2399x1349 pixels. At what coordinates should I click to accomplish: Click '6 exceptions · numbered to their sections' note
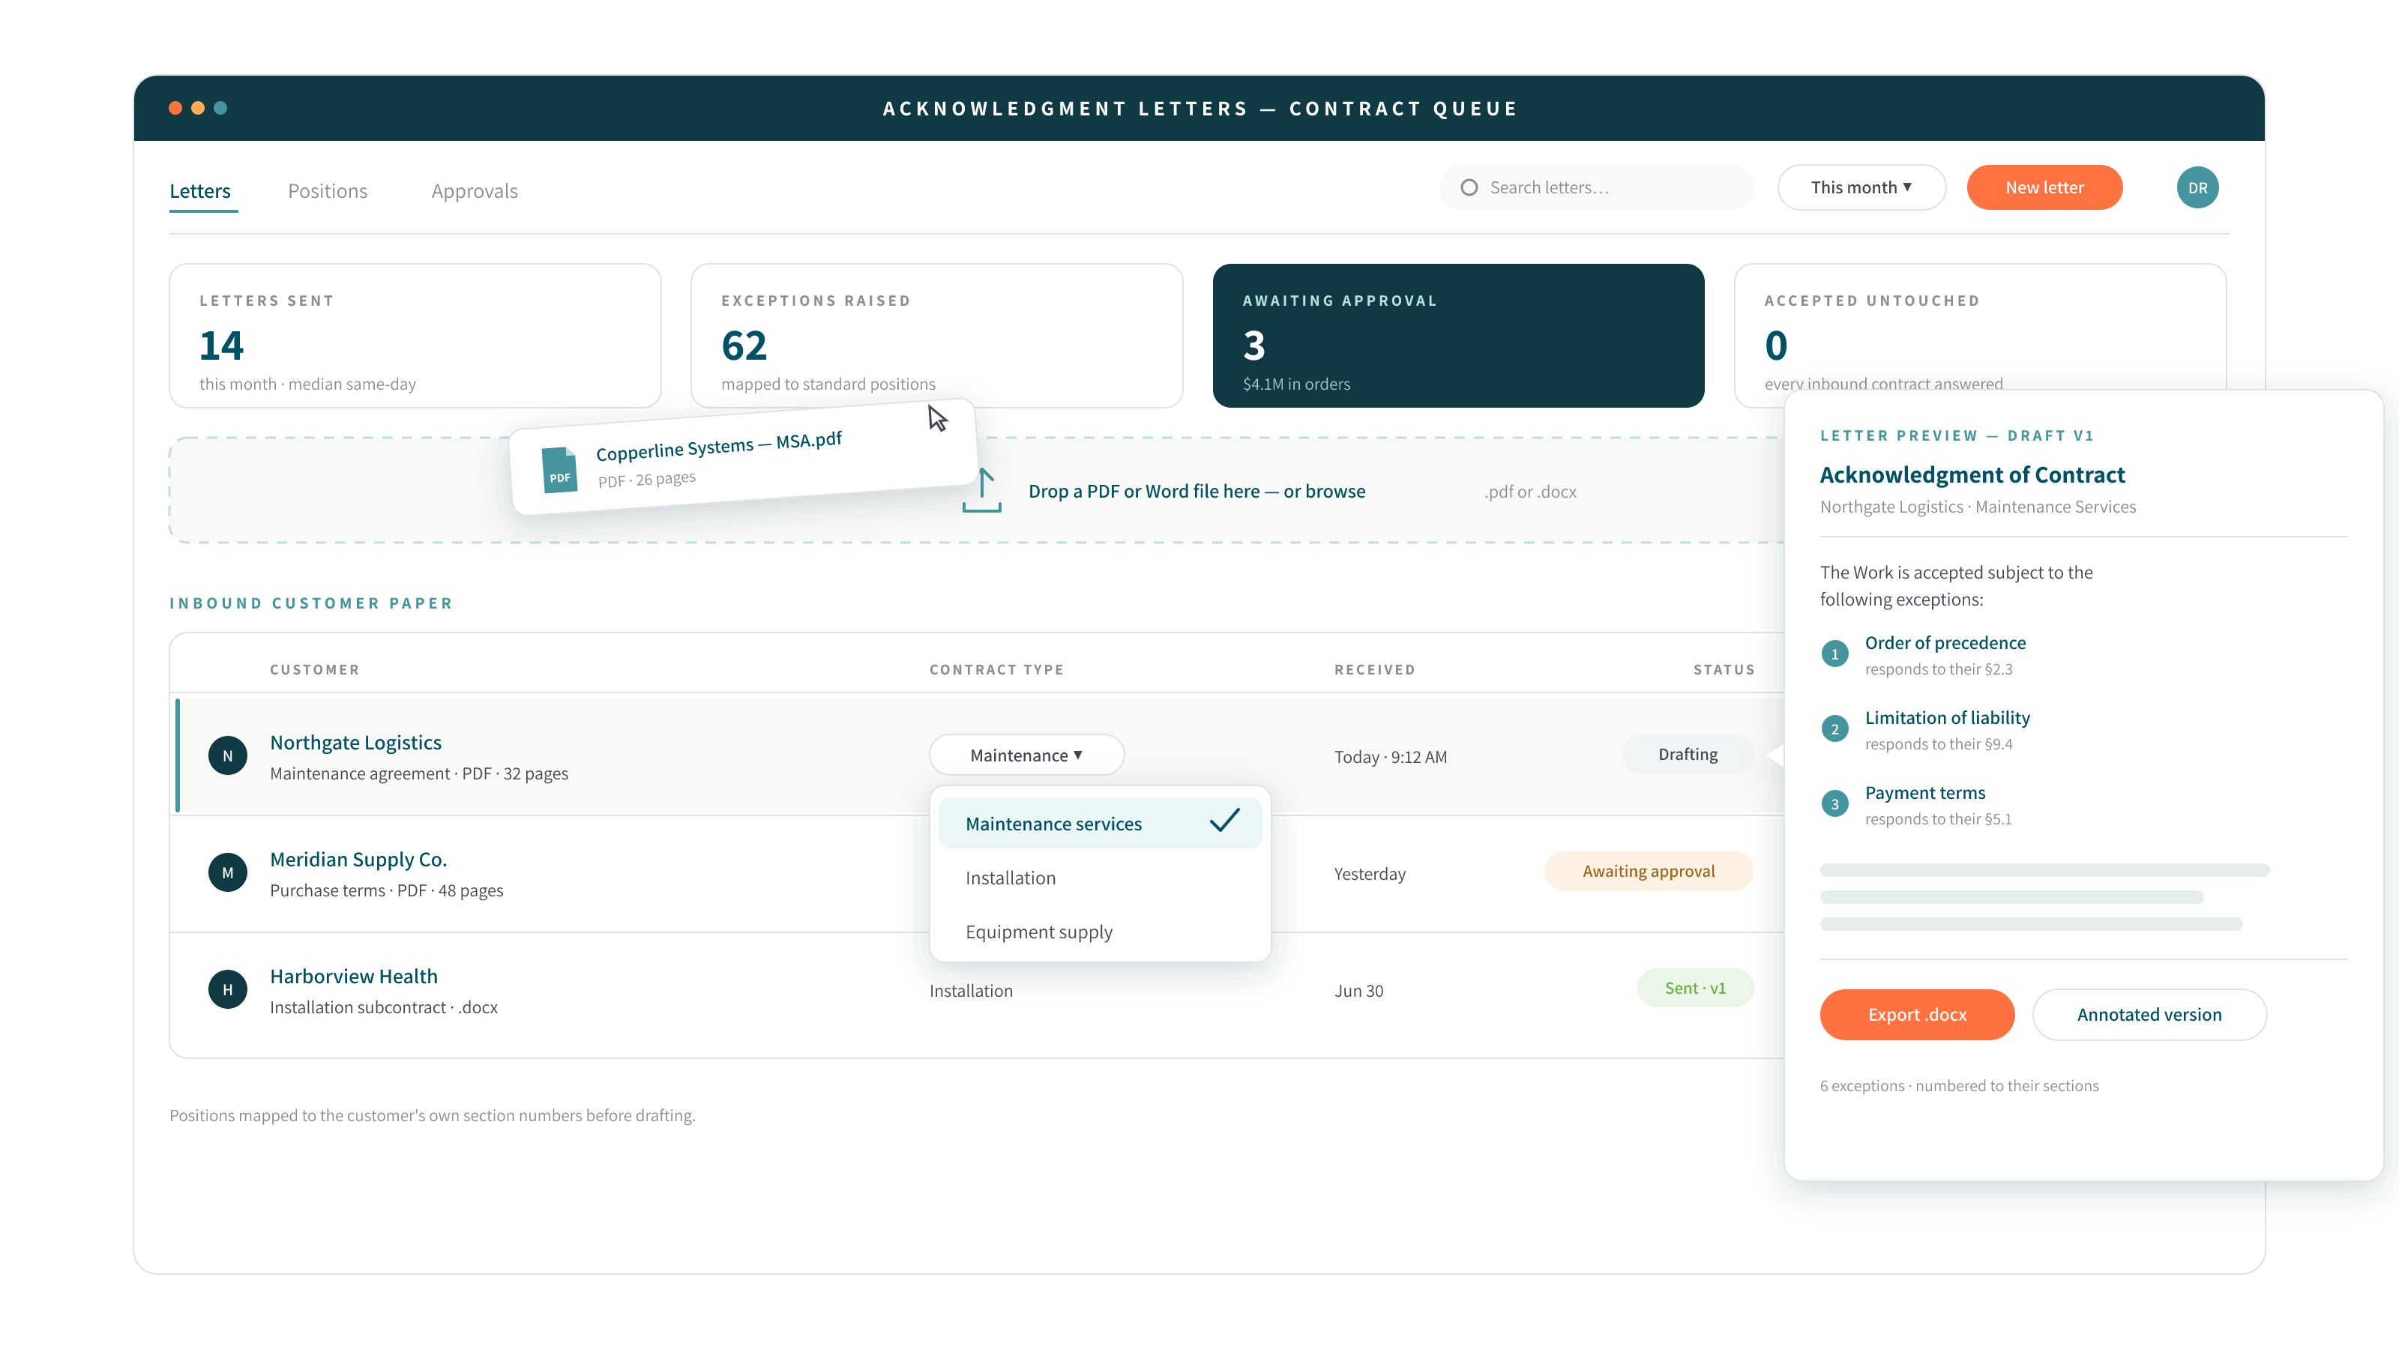1960,1087
